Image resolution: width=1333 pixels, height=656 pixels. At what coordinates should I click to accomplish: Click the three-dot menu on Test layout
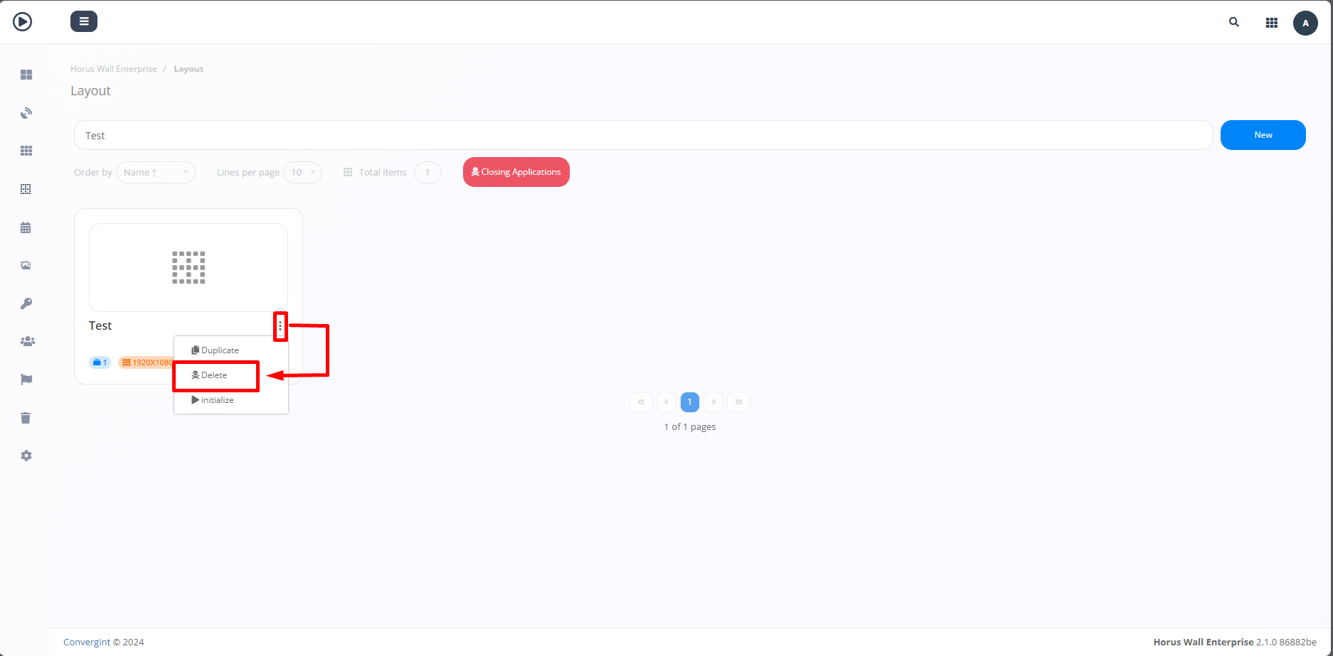tap(280, 326)
